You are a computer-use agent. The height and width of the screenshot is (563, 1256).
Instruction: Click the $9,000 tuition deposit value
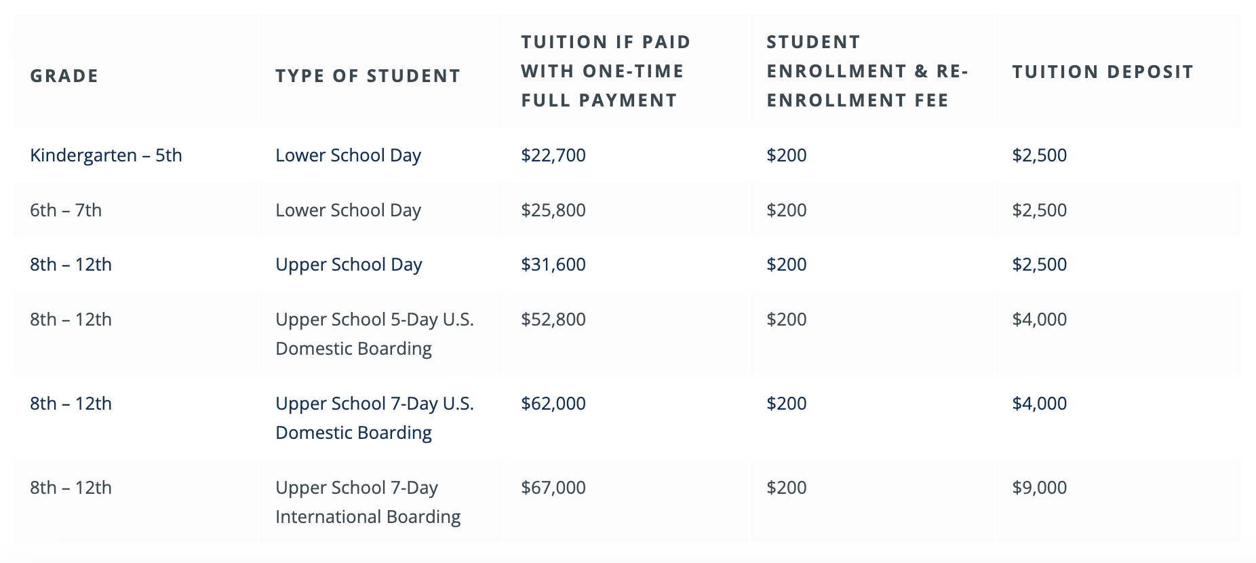[1039, 488]
